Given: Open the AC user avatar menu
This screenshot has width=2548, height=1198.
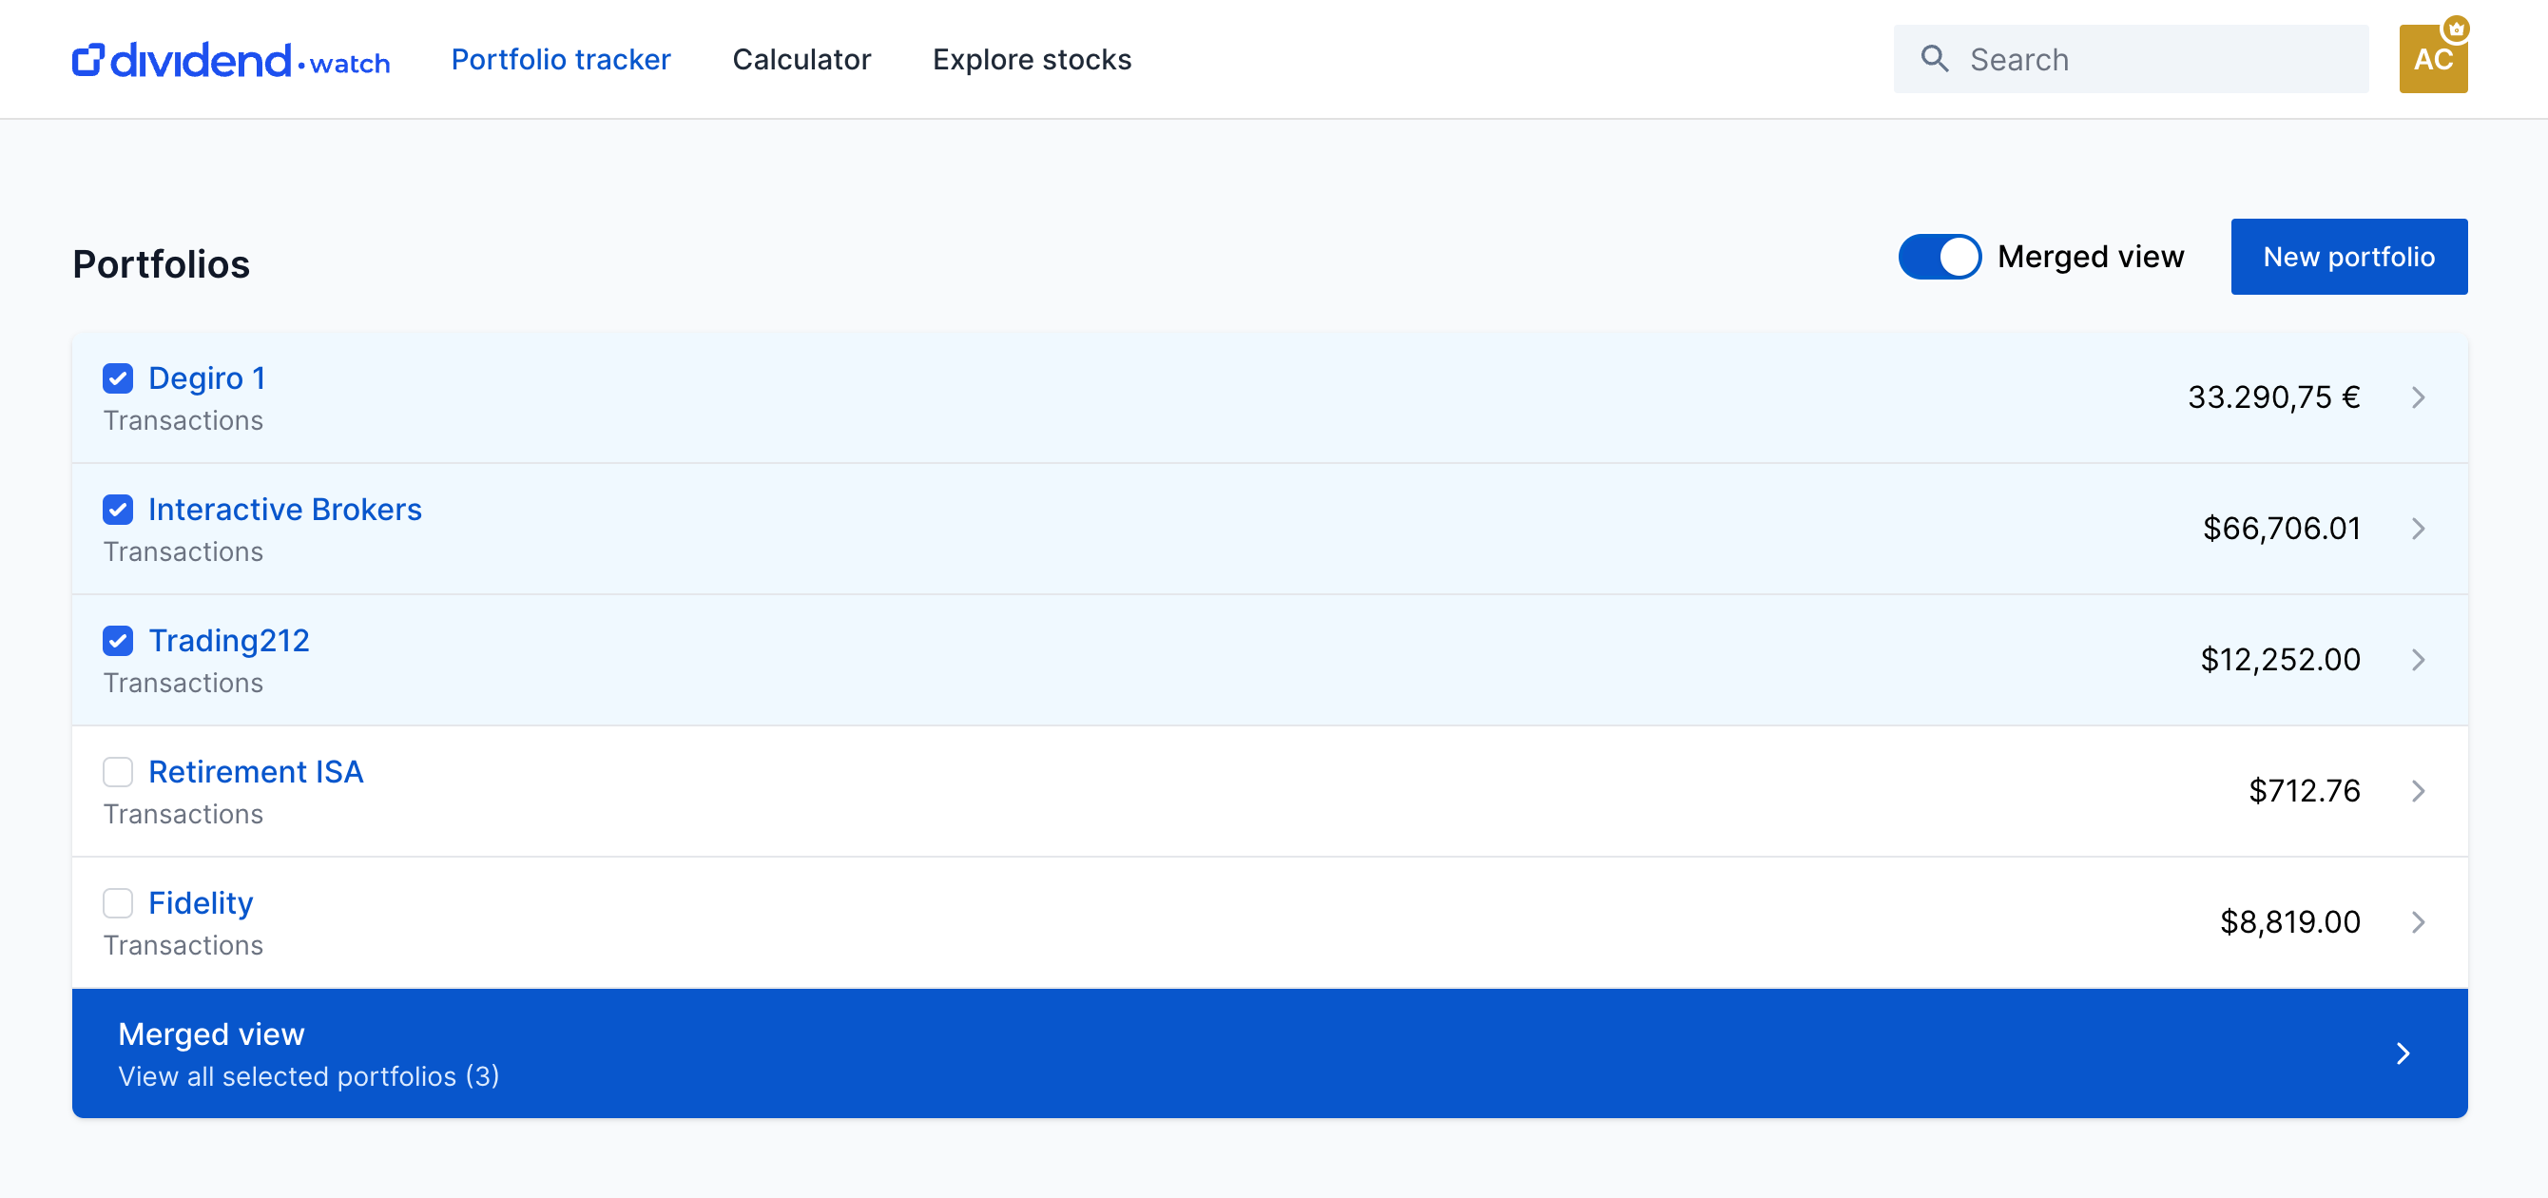Looking at the screenshot, I should (2431, 62).
